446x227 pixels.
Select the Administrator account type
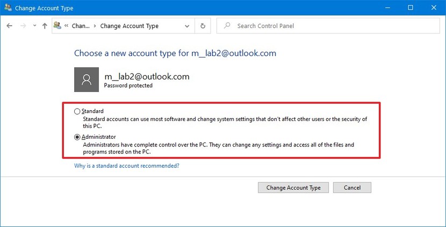pos(77,137)
